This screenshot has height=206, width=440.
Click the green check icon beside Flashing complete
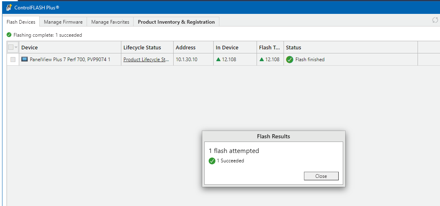click(9, 35)
